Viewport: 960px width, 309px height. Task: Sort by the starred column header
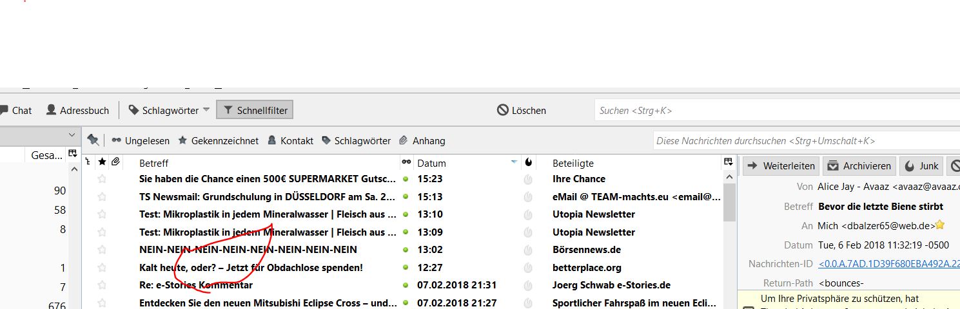point(101,162)
